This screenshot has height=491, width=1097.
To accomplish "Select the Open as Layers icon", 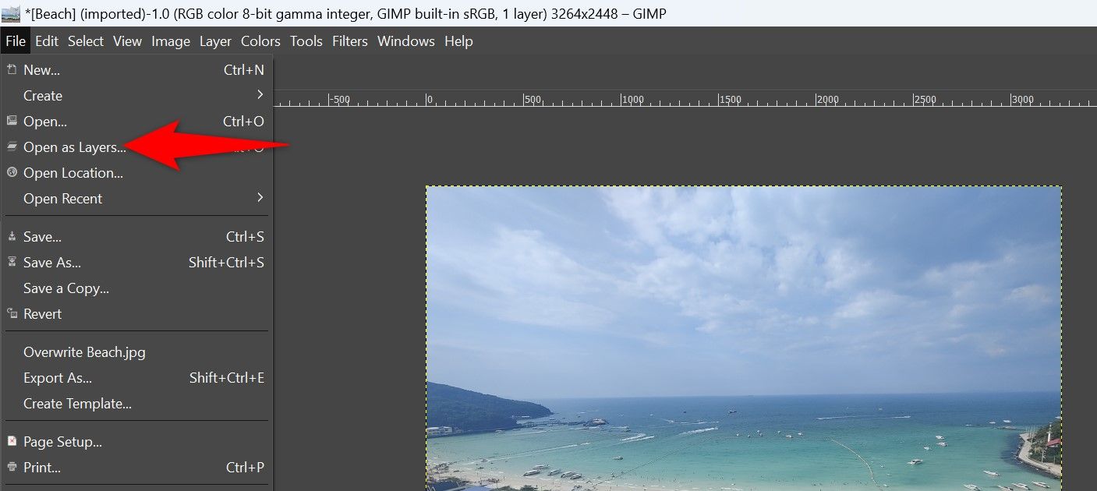I will tap(11, 147).
